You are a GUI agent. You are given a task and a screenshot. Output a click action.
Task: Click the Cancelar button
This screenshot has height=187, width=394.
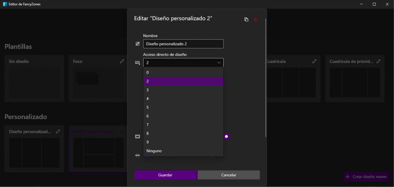229,175
